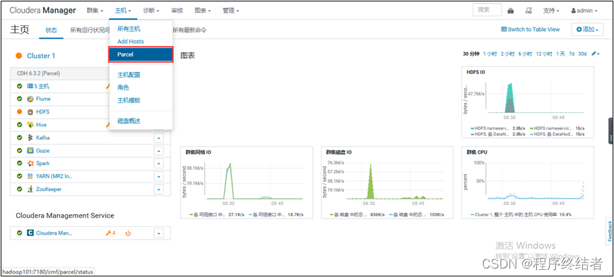Click Switch to Table View link
The image size is (614, 277).
(531, 30)
